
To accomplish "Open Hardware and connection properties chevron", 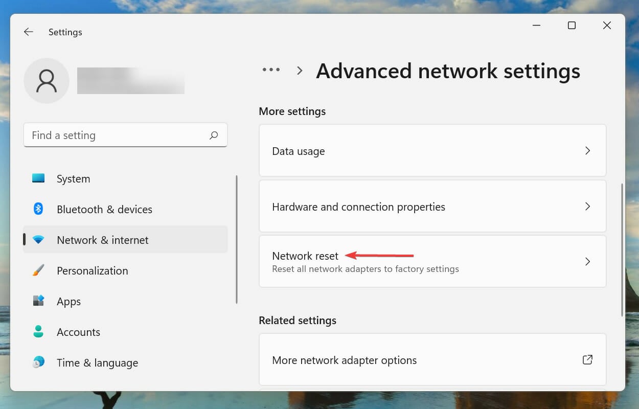I will point(588,207).
